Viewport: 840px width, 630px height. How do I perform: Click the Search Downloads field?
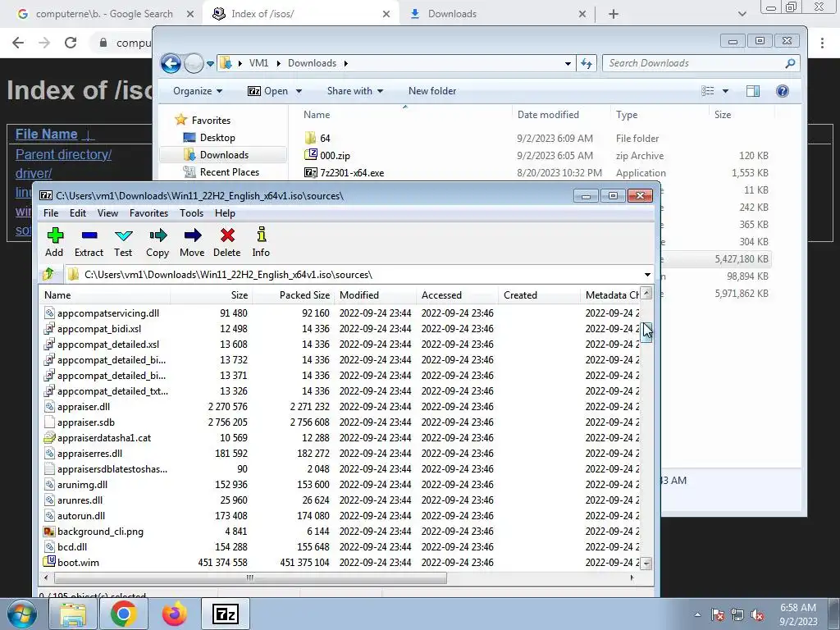click(701, 63)
